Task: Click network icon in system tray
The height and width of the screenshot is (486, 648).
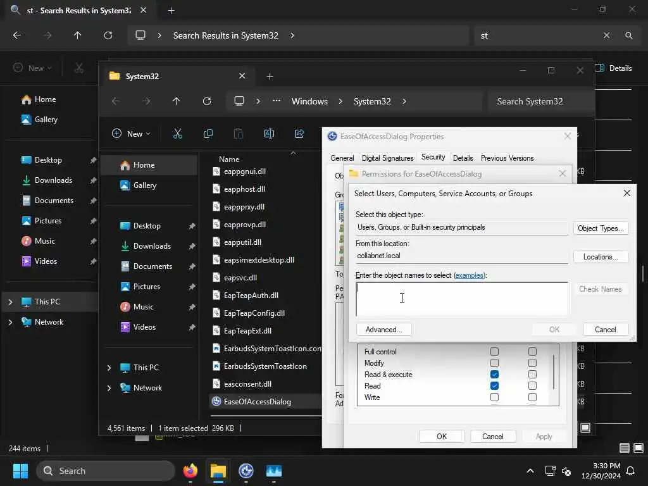Action: click(550, 471)
